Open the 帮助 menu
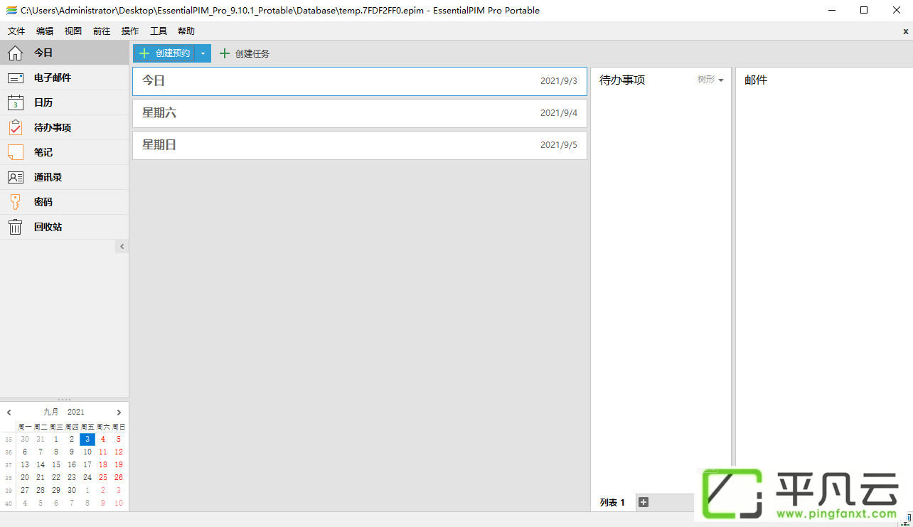 [x=186, y=31]
